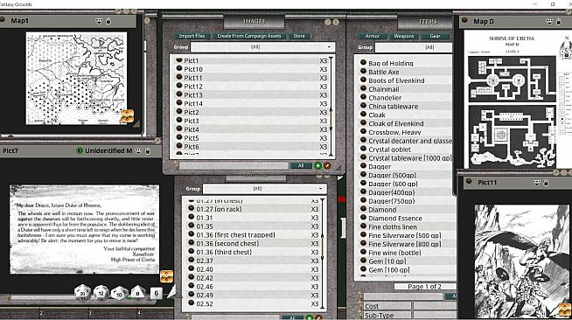
Task: Open the Group dropdown in lower list window
Action: pyautogui.click(x=264, y=189)
